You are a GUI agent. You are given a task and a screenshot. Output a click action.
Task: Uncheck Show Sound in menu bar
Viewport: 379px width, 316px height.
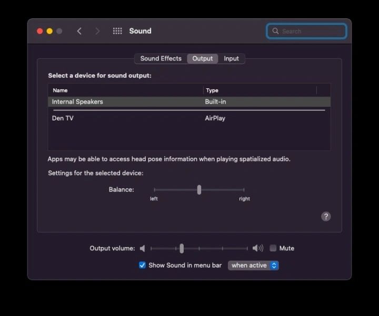point(142,266)
